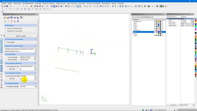Click the redo arrow icon
197x111 pixels.
tap(14, 6)
